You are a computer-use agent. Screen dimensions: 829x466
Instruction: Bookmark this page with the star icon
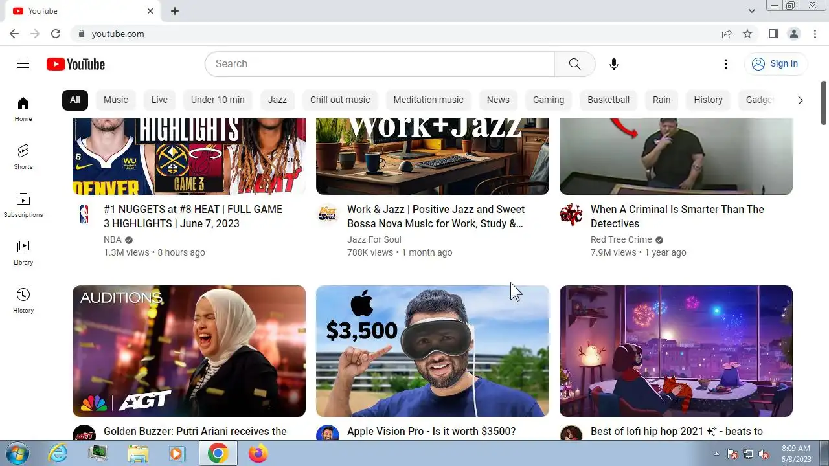click(747, 34)
